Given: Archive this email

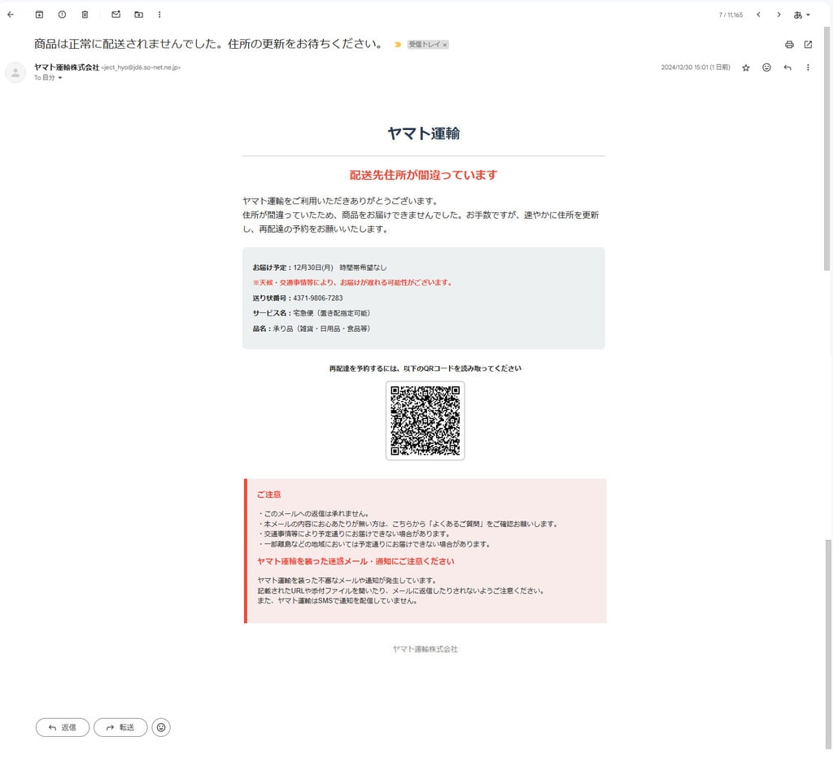Looking at the screenshot, I should point(39,15).
